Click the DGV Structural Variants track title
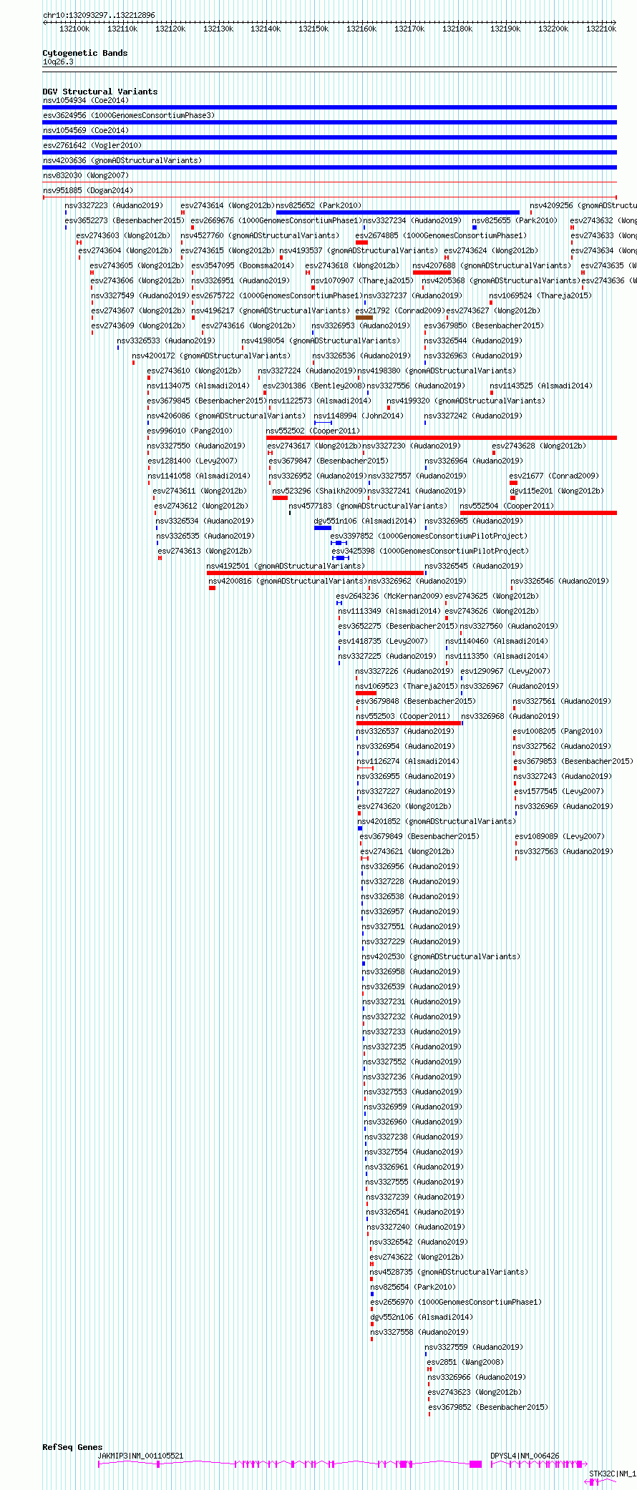This screenshot has width=637, height=1490. coord(100,92)
